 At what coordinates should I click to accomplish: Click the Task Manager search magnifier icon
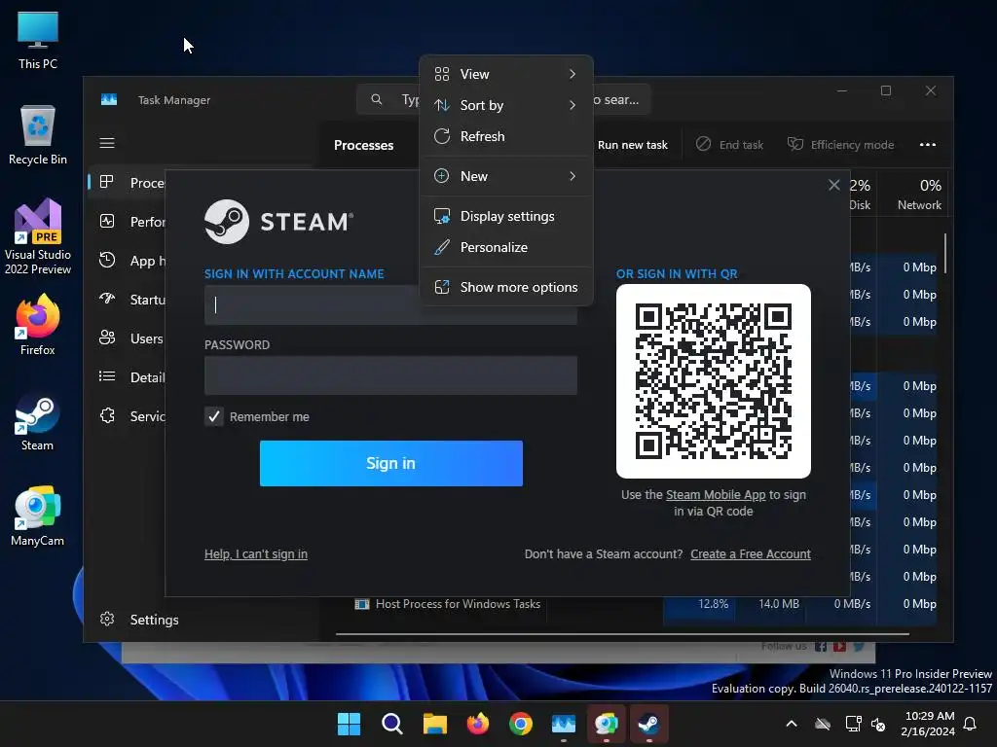377,100
